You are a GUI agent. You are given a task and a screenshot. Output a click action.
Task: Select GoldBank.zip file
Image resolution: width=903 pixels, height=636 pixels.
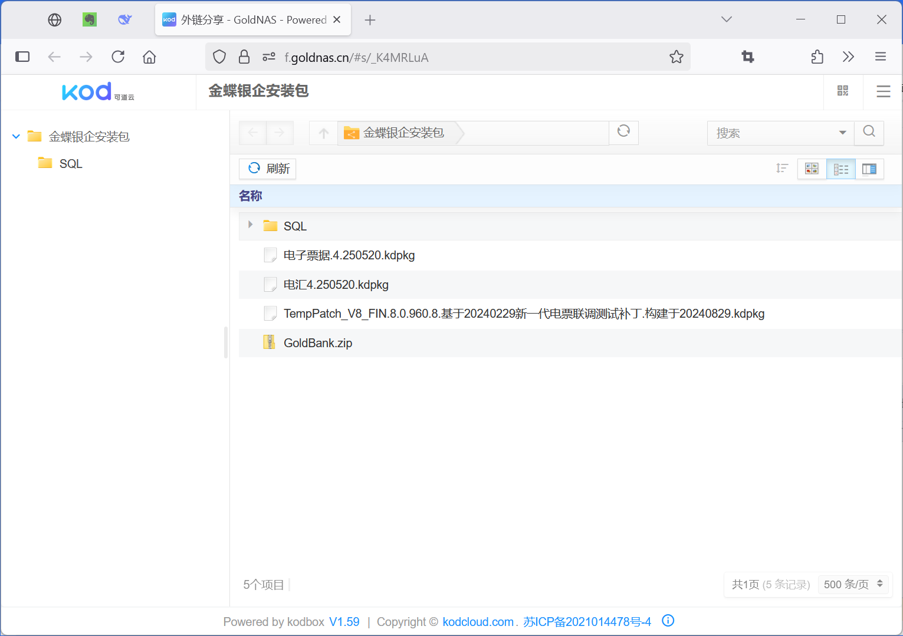click(x=570, y=343)
